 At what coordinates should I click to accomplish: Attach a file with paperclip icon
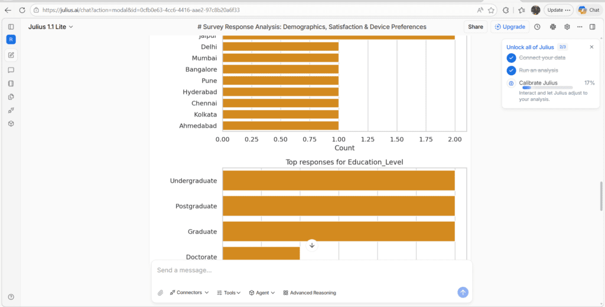(x=161, y=293)
